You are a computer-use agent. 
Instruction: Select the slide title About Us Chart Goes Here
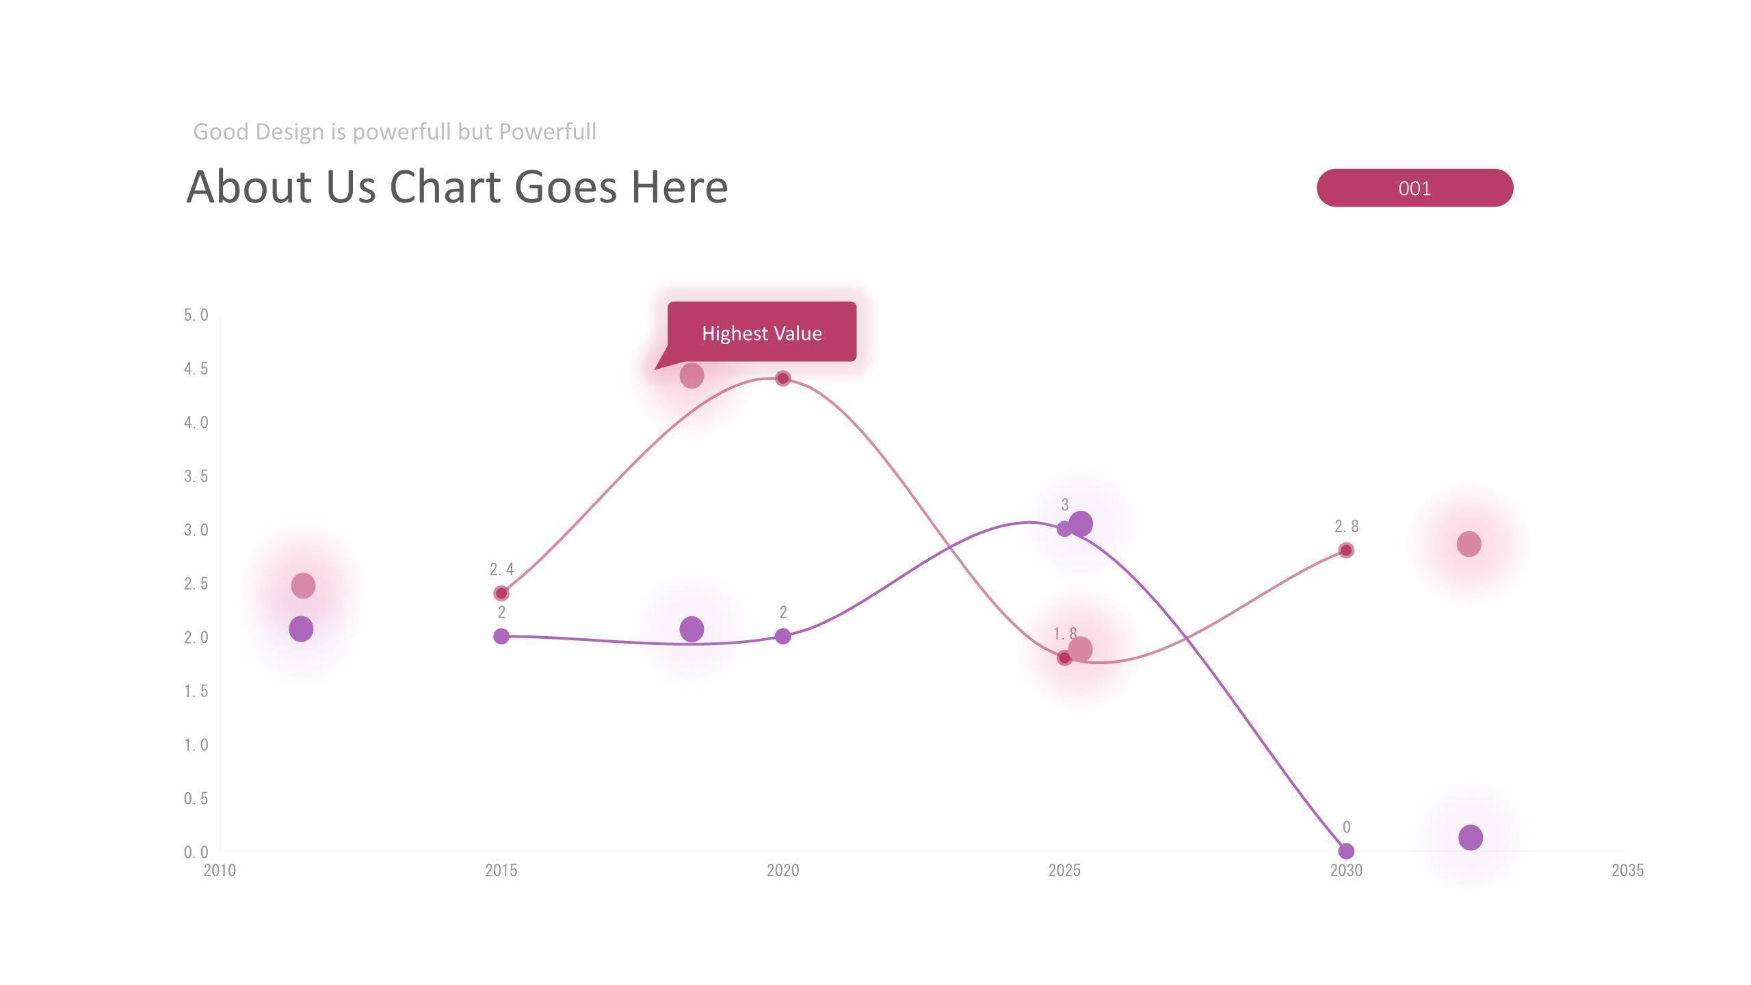tap(457, 187)
